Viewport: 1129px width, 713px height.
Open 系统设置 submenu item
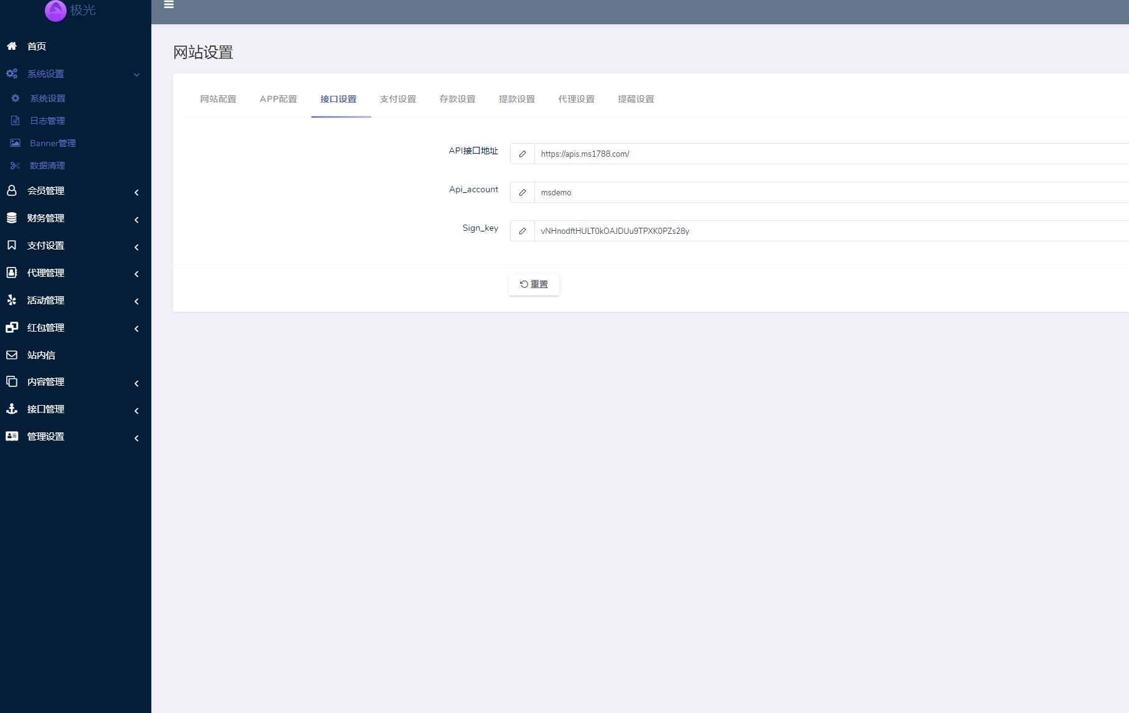[x=47, y=98]
